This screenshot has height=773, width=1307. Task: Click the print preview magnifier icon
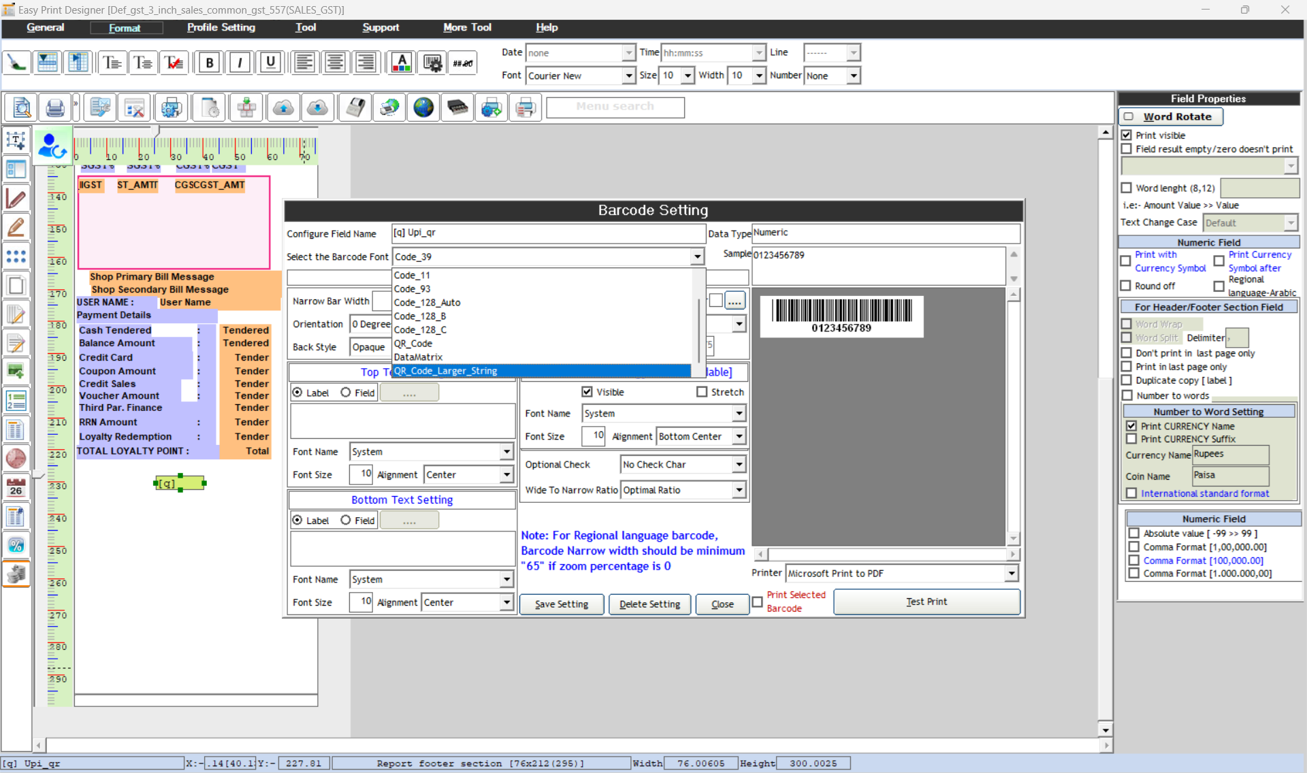(22, 108)
